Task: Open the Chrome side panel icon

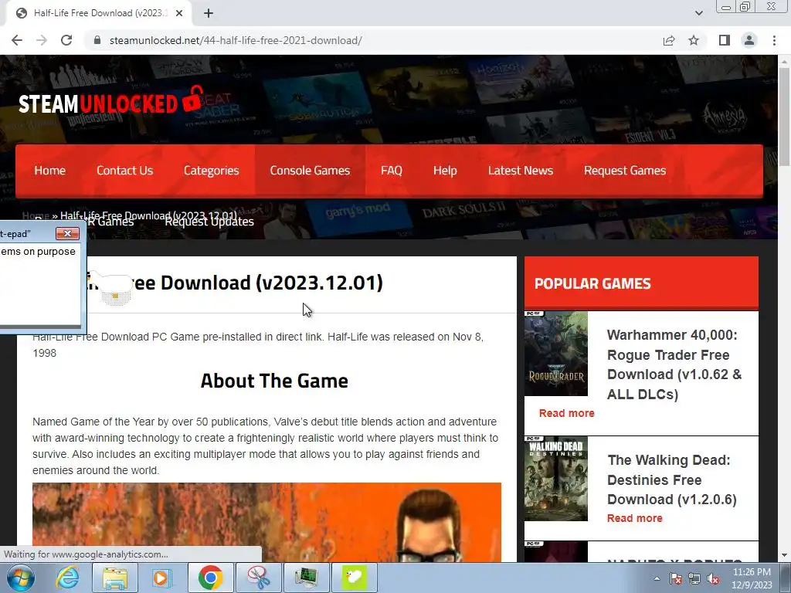Action: click(725, 40)
